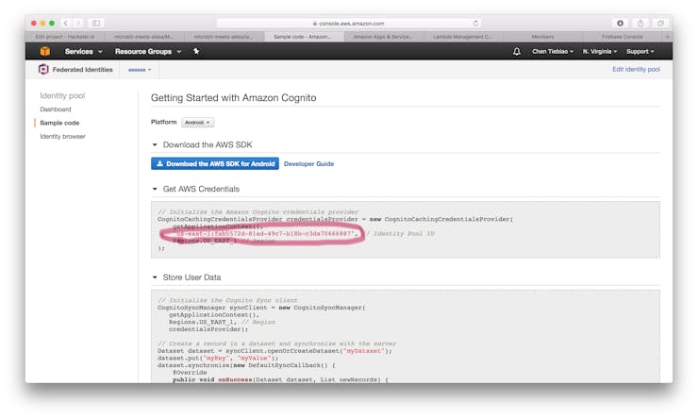Open the Platform Android dropdown
Image resolution: width=698 pixels, height=419 pixels.
198,123
